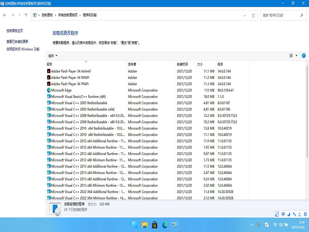Sort by 大小 column header
Image resolution: width=309 pixels, height=232 pixels.
[206, 64]
